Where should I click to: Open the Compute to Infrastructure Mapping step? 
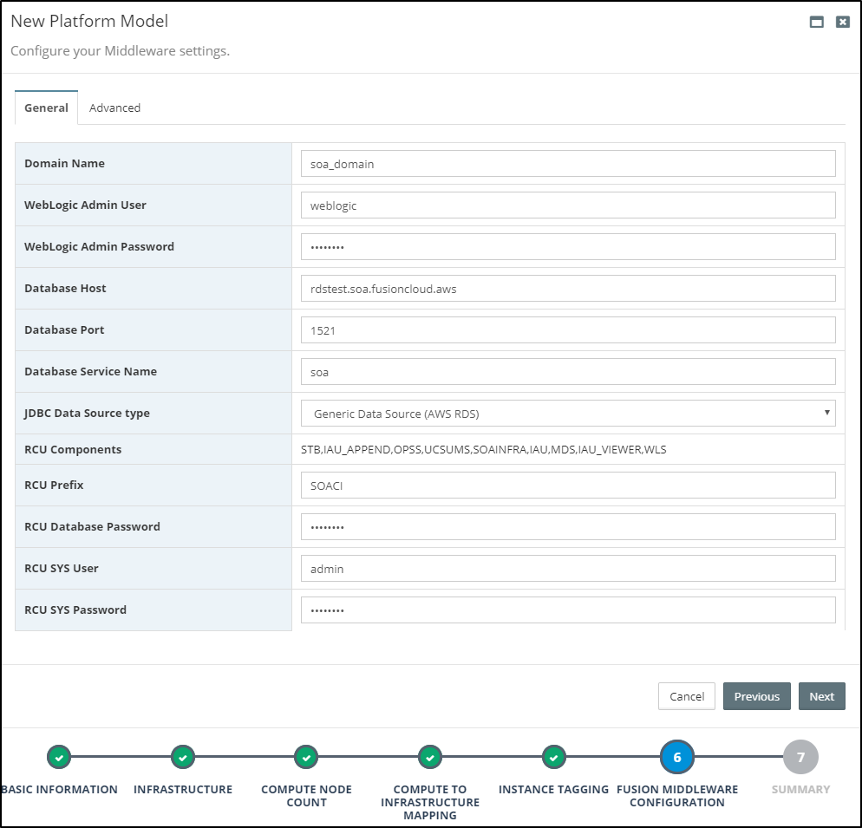[x=429, y=757]
